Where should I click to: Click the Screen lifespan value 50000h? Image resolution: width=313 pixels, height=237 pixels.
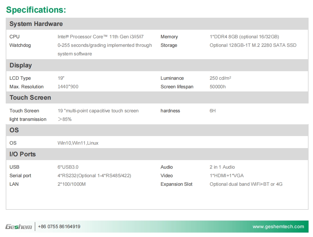click(x=218, y=87)
